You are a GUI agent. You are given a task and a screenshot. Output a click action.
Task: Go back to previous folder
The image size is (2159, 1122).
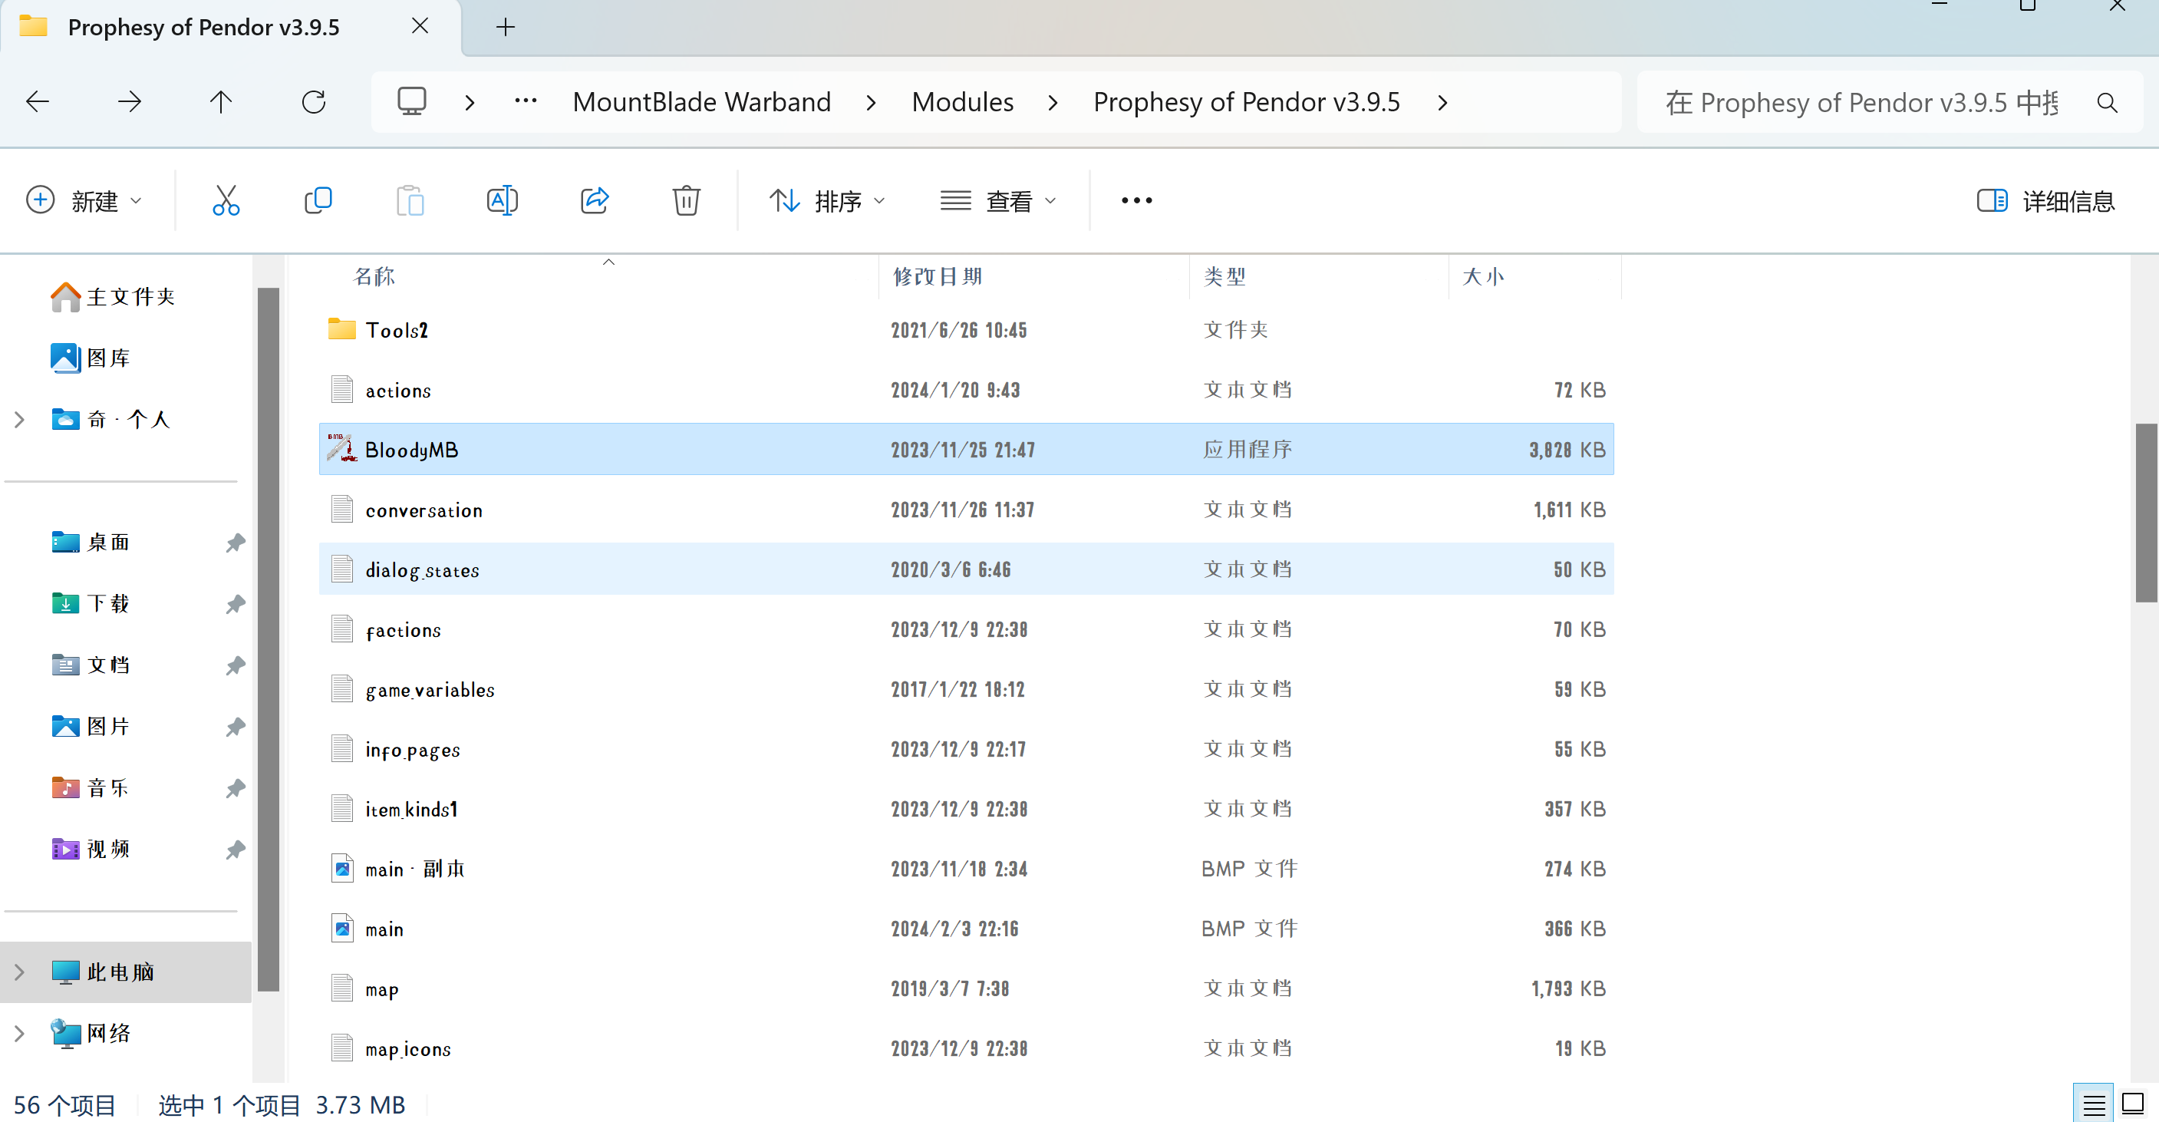coord(38,102)
